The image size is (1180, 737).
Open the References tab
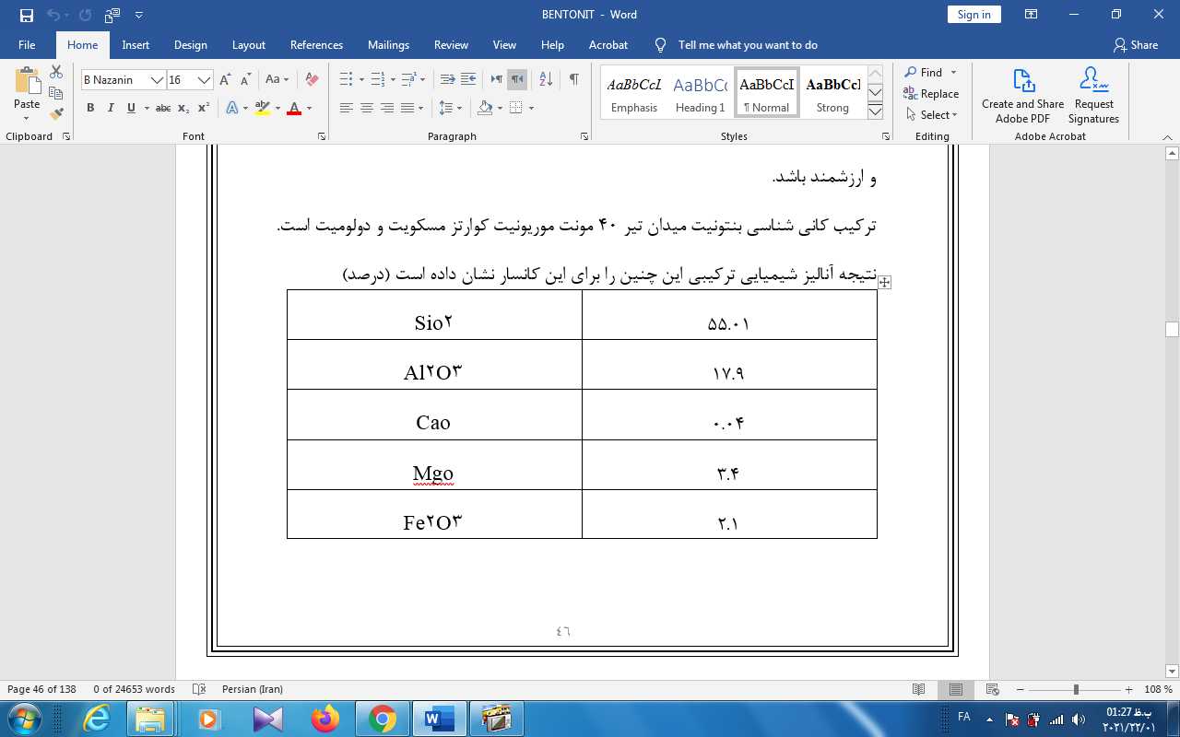[316, 45]
